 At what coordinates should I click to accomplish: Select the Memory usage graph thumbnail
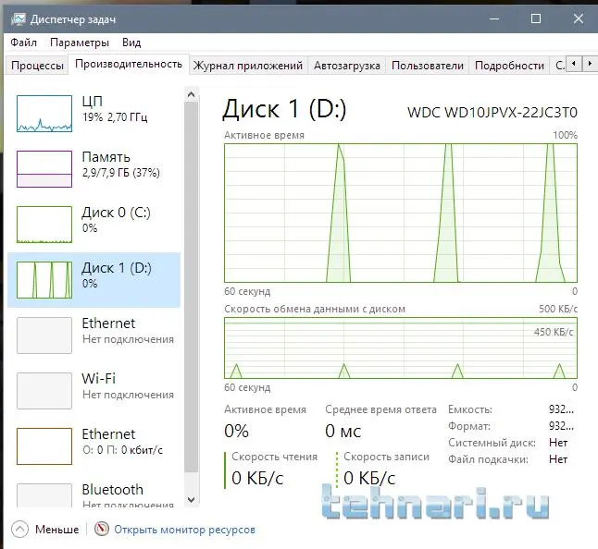(x=44, y=169)
